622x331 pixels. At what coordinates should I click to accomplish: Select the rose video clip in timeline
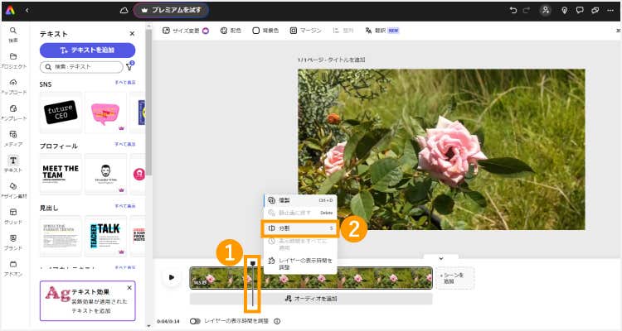click(x=311, y=278)
